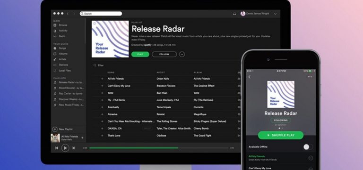The width and height of the screenshot is (363, 170).
Task: Add 'Fly - FKJ Remix' via plus icon
Action: coord(102,100)
